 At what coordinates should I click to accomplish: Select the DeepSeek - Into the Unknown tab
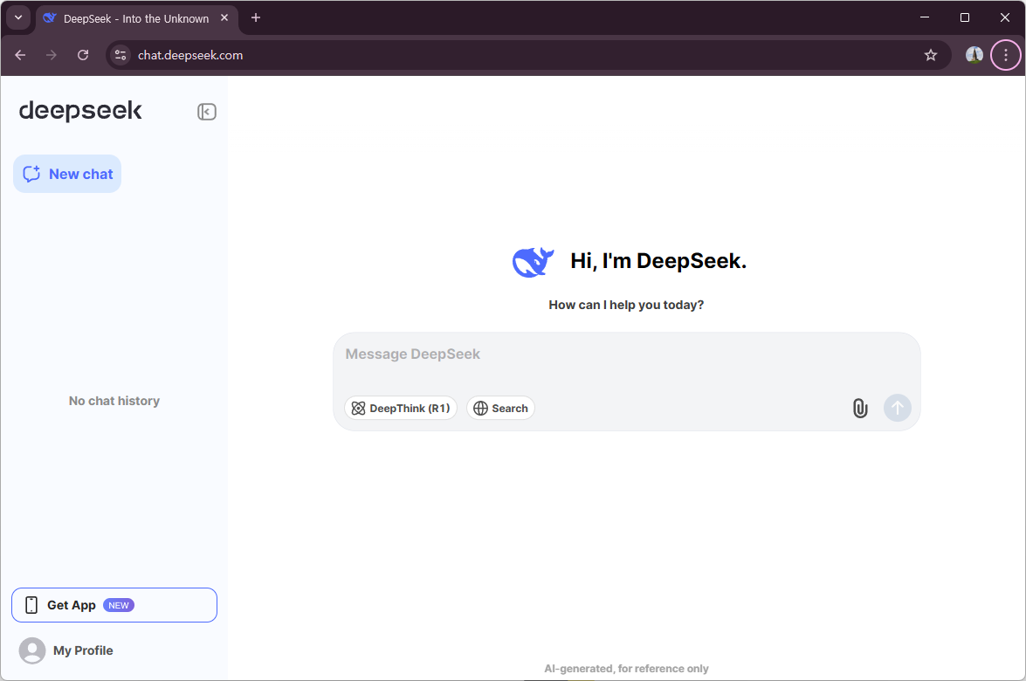(136, 18)
